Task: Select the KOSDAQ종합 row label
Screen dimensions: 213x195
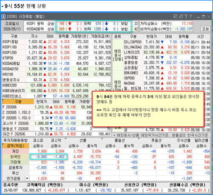Action: click(11, 63)
